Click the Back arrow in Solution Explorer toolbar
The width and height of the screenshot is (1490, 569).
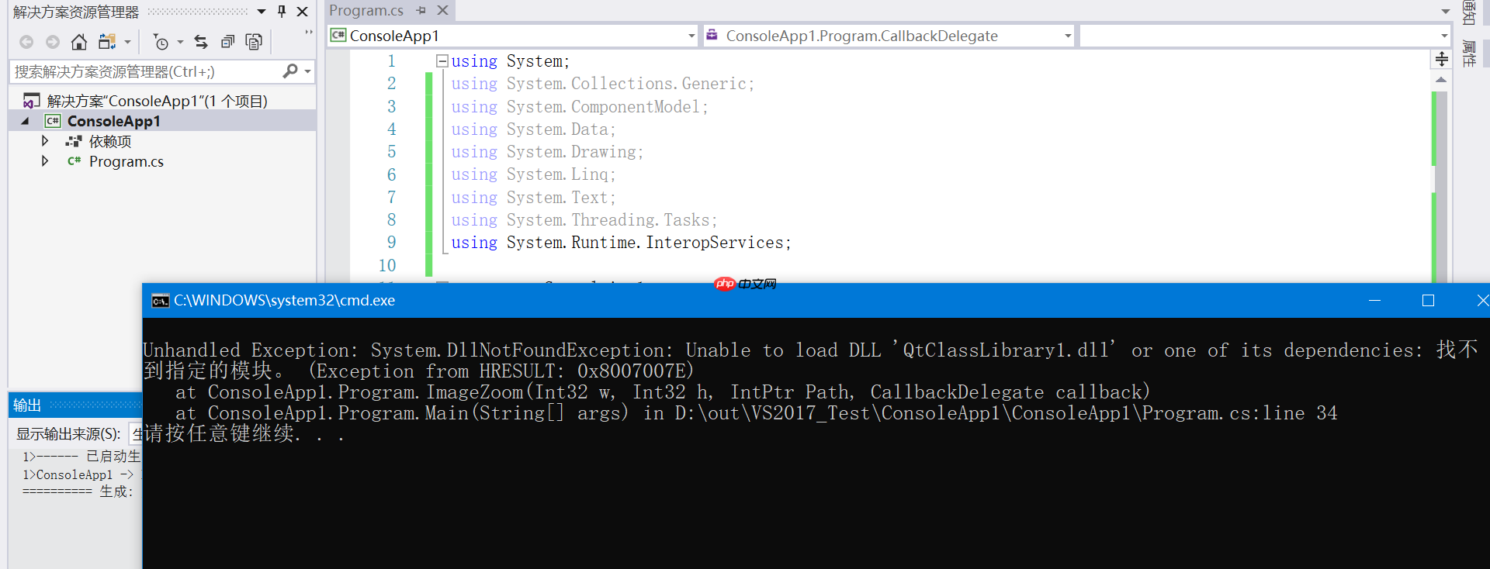click(26, 42)
